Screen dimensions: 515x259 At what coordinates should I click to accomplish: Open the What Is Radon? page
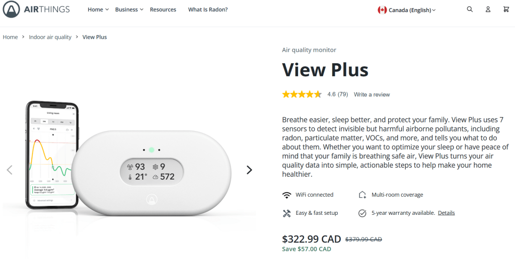[x=208, y=10]
